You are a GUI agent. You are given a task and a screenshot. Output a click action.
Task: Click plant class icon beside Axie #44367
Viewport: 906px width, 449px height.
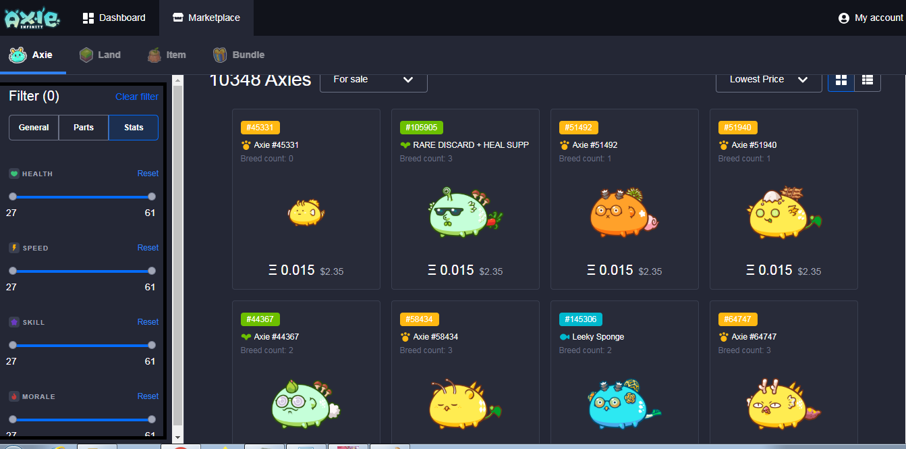[246, 337]
